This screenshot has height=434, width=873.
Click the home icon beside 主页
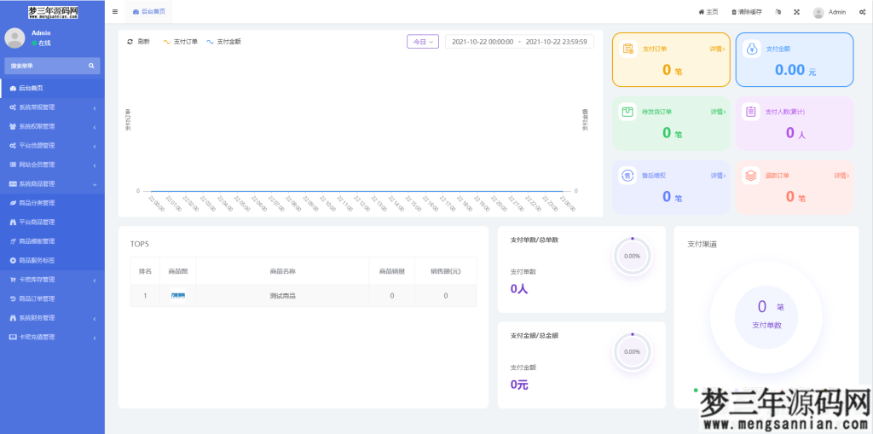click(702, 12)
